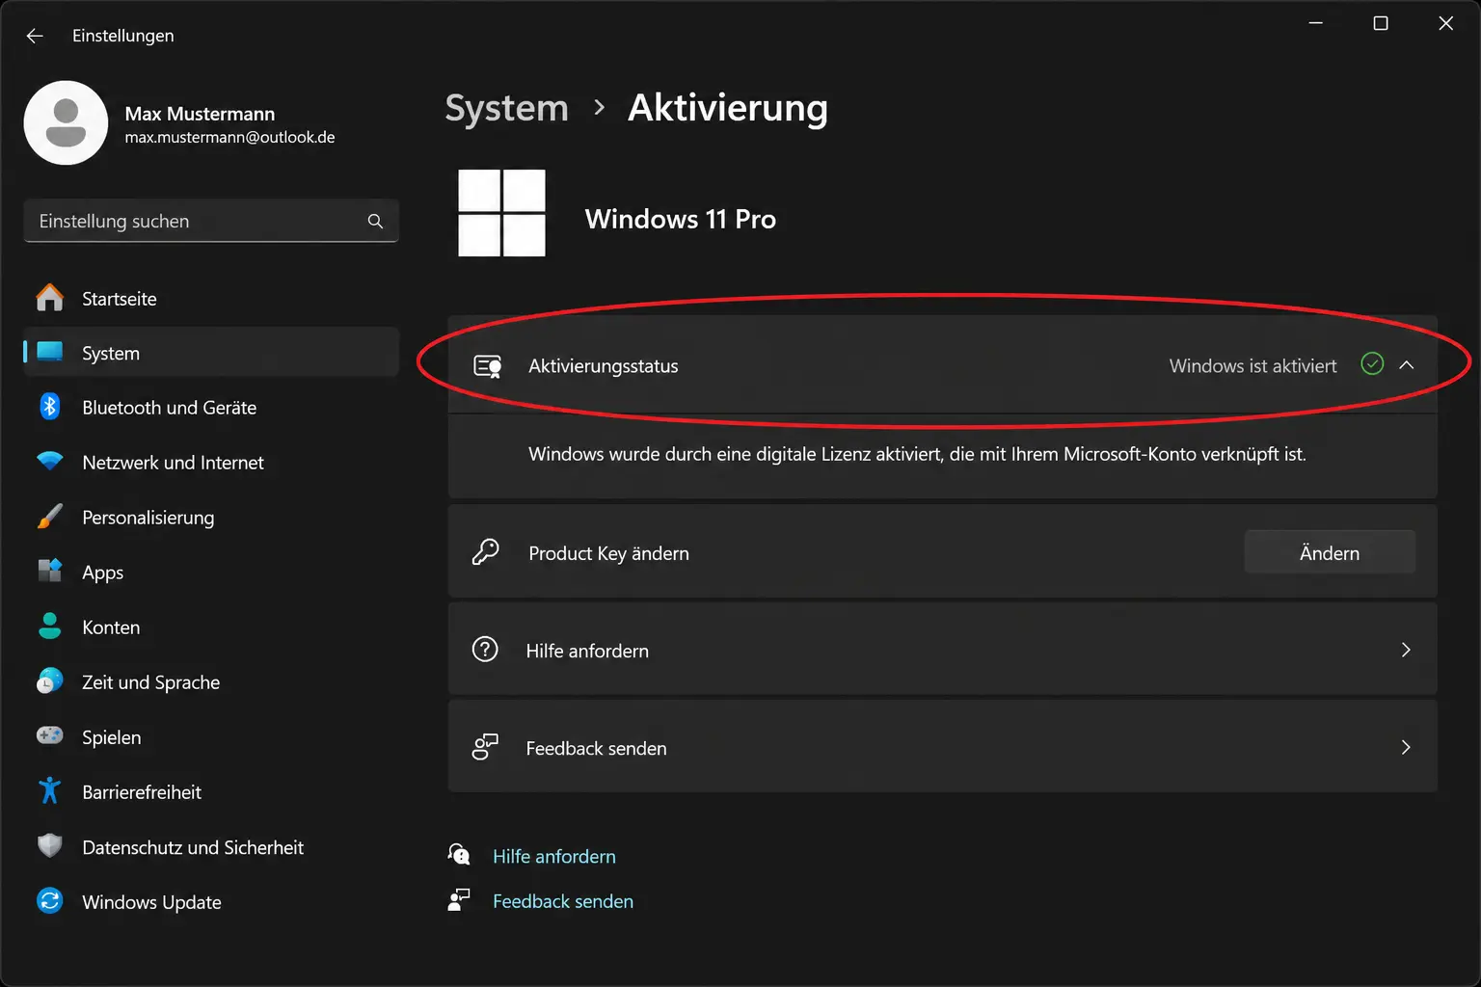Click the Einstellungen window title
Image resolution: width=1481 pixels, height=987 pixels.
tap(123, 36)
